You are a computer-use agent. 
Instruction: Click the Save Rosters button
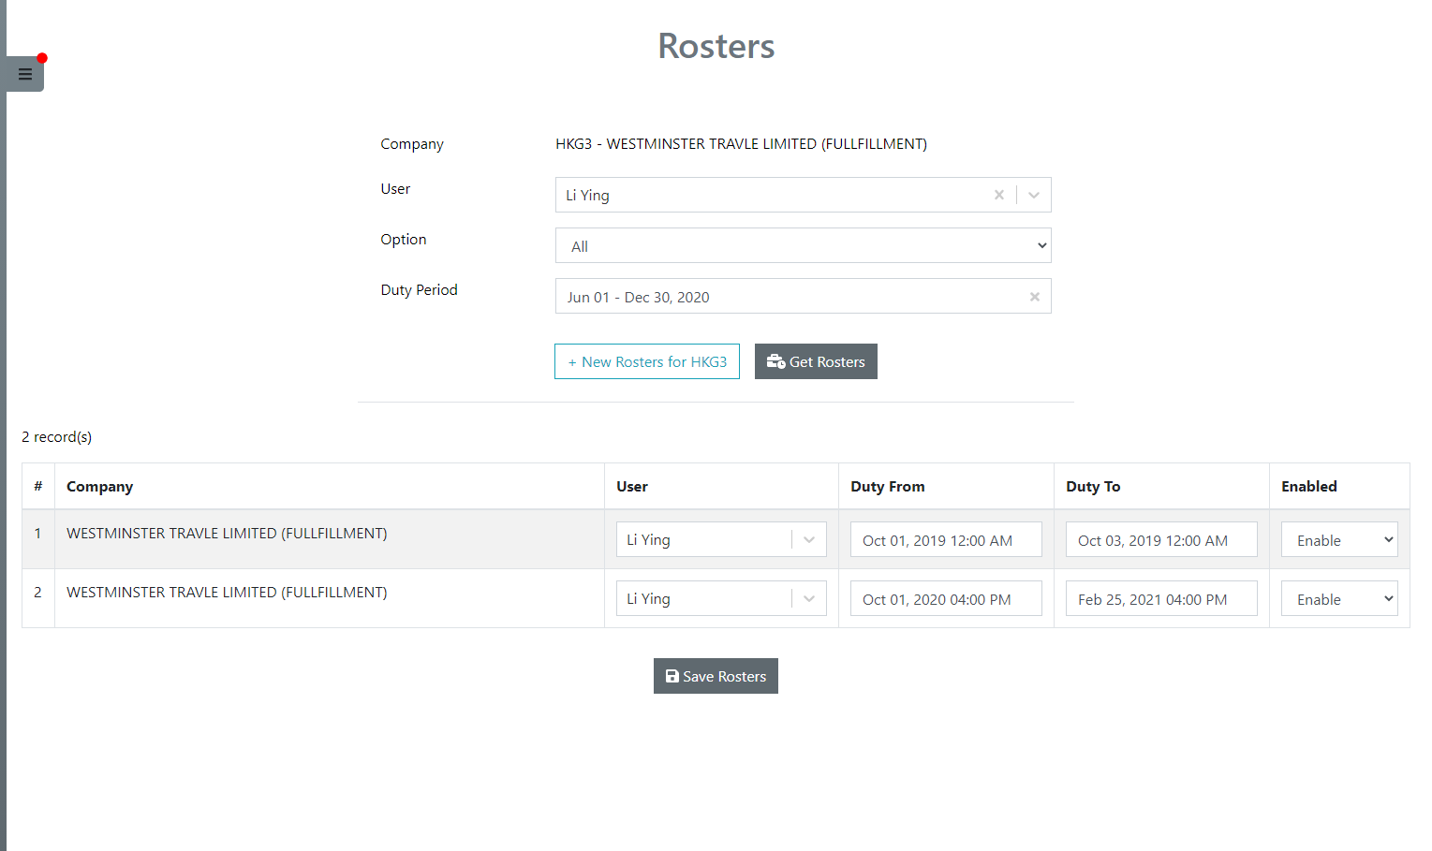tap(716, 676)
